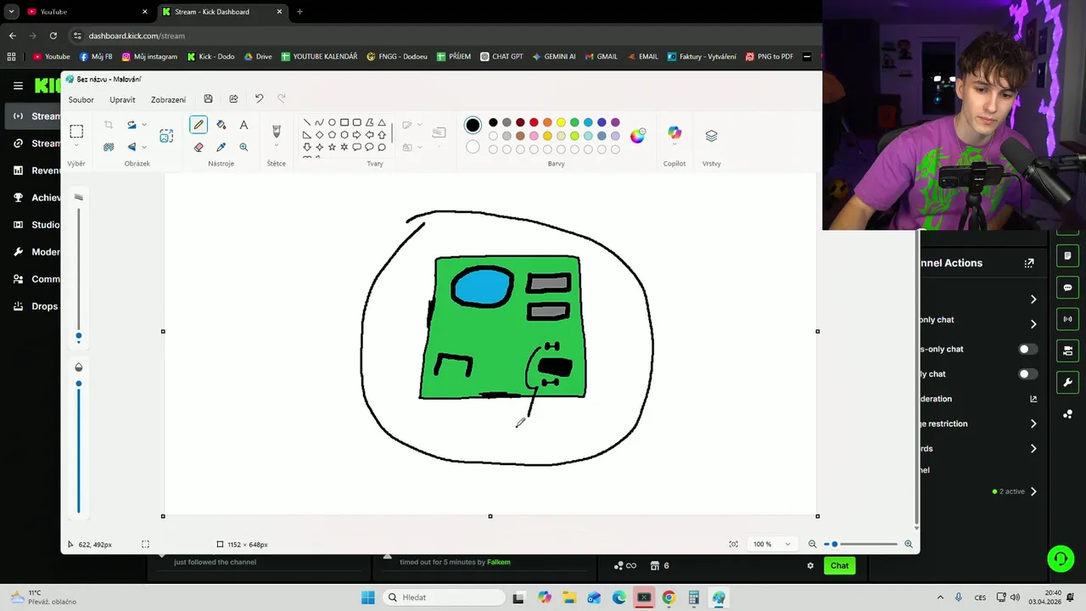The image size is (1086, 611).
Task: Click fit to window icon in status bar
Action: (x=733, y=544)
